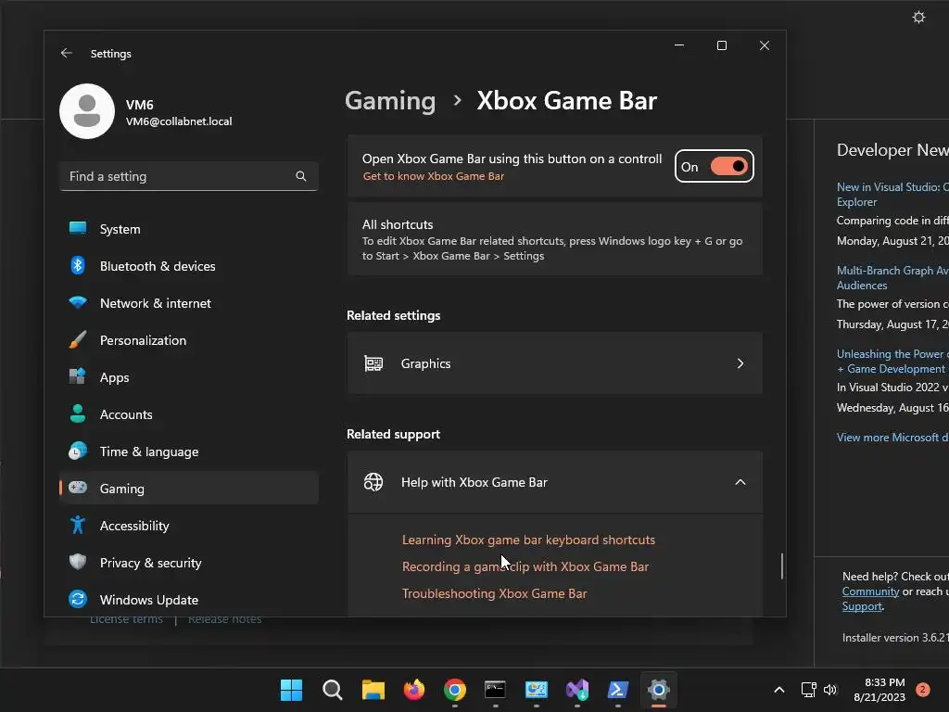
Task: Open Visual Studio from taskbar
Action: tap(577, 690)
